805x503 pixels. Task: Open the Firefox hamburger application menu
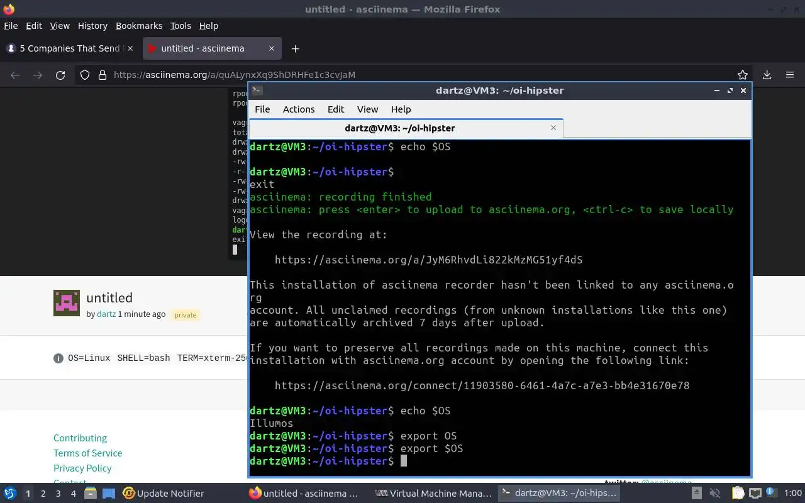click(x=790, y=75)
